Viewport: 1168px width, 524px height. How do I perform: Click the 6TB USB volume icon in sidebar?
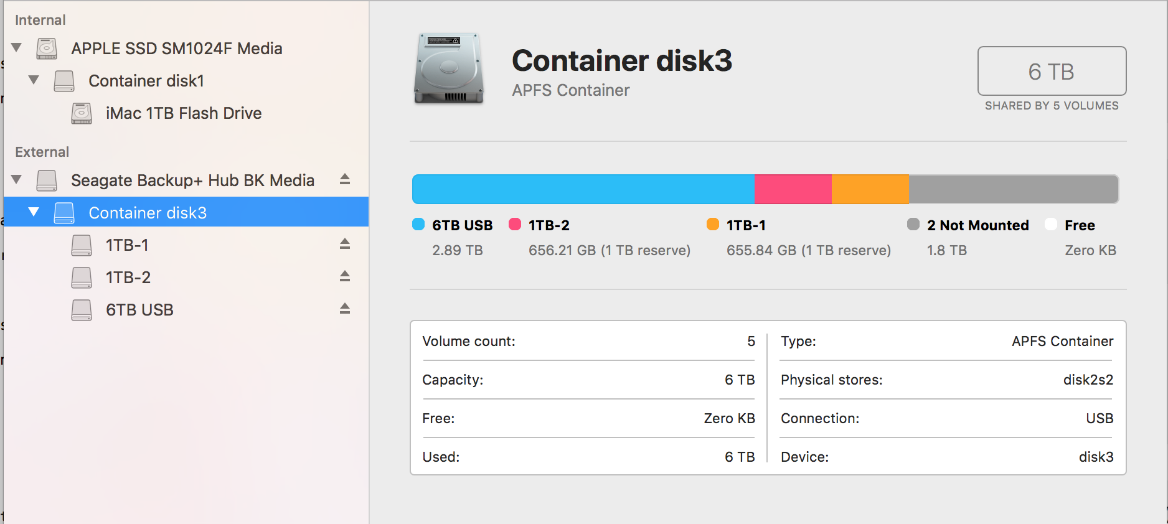point(82,310)
